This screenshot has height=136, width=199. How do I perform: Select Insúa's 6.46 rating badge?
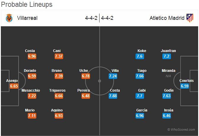click(x=167, y=116)
